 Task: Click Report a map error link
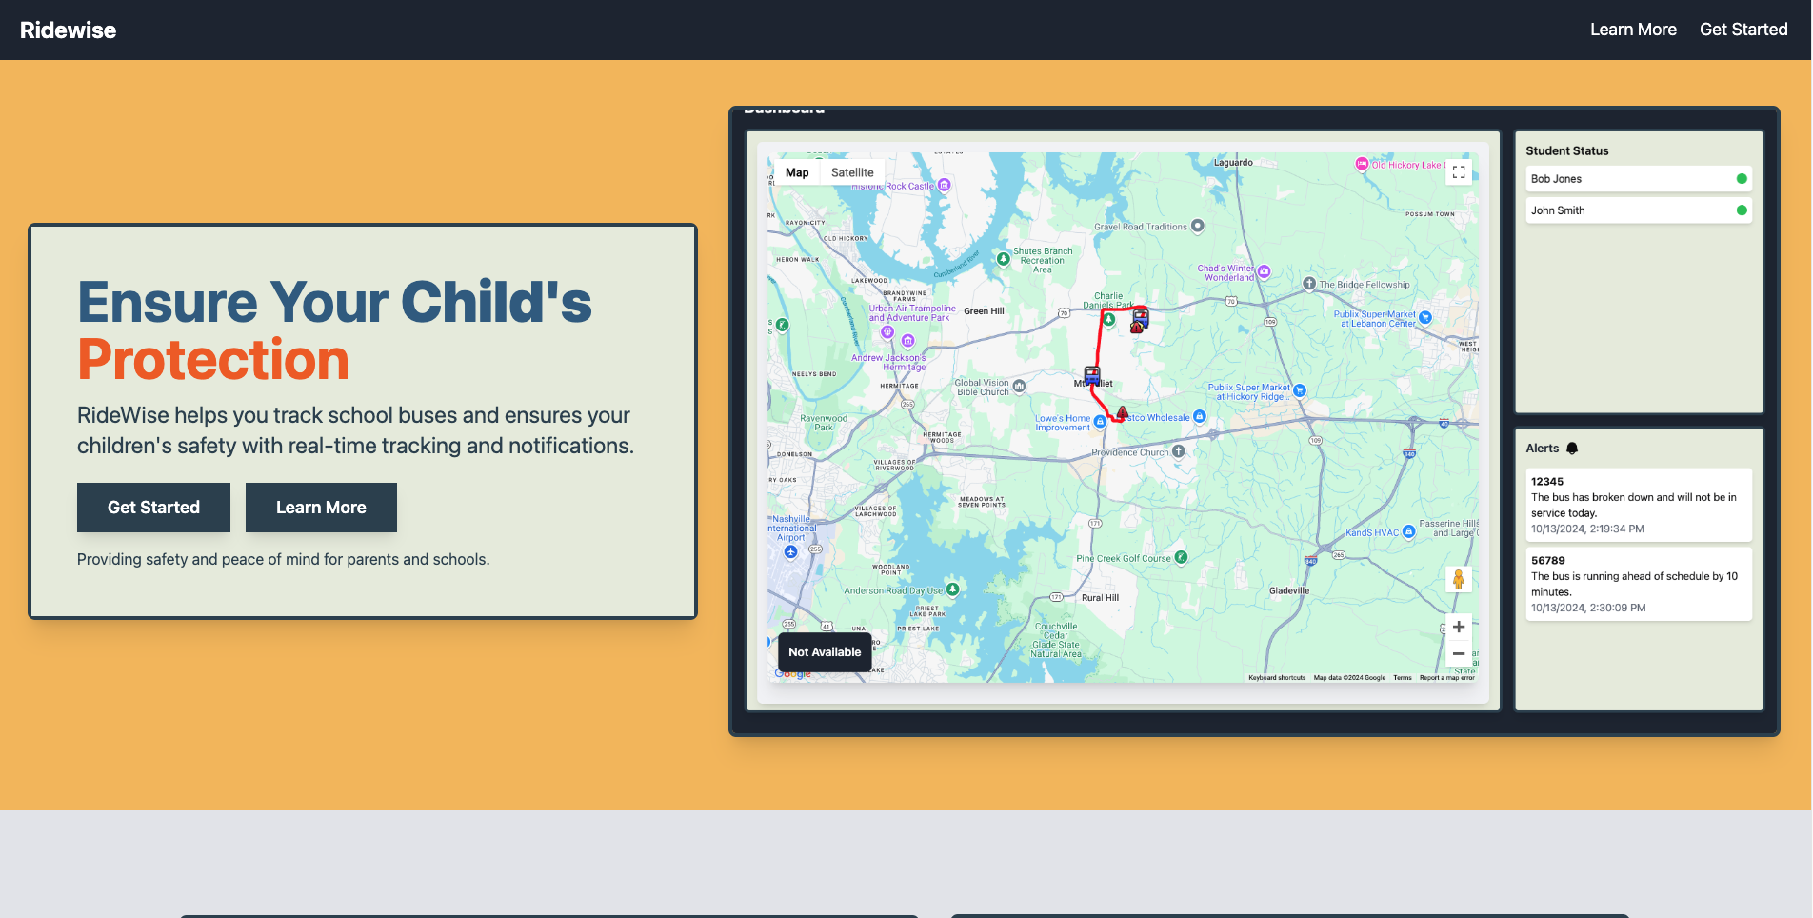click(x=1446, y=678)
